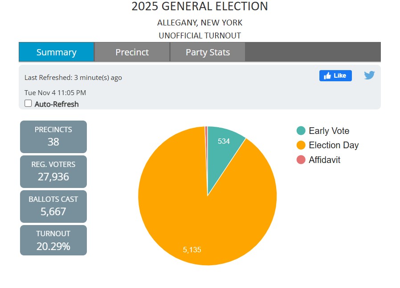Enable the Auto-Refresh checkbox
Image resolution: width=400 pixels, height=288 pixels.
(28, 104)
